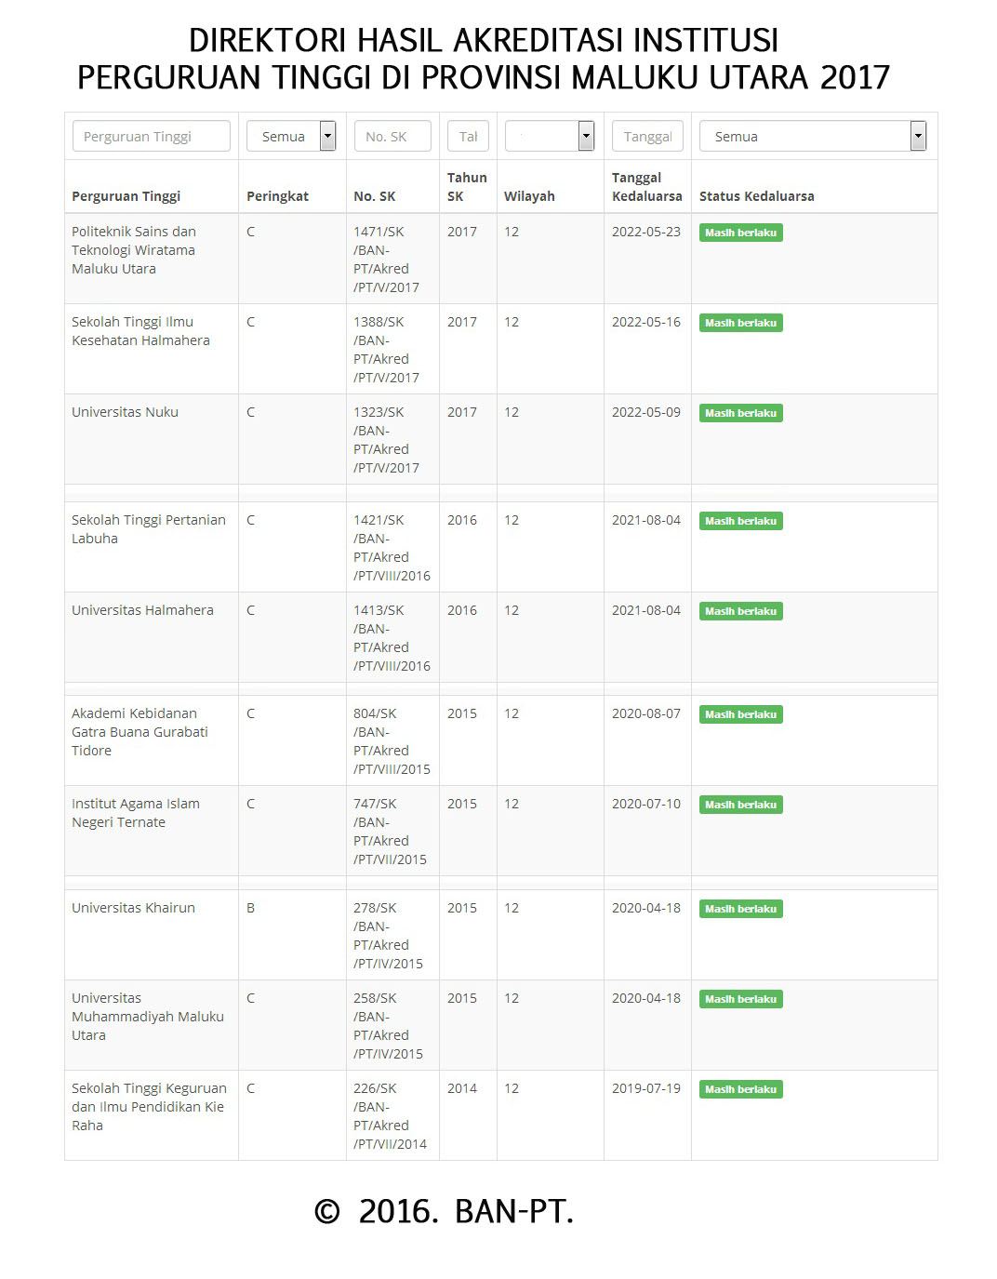
Task: Select Sekolah Tinggi Pertanian Labuha entry
Action: [x=148, y=528]
